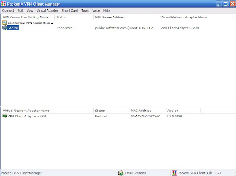Select VPN Client Adapter - VPN in adapter list
The height and width of the screenshot is (176, 236).
pyautogui.click(x=27, y=116)
